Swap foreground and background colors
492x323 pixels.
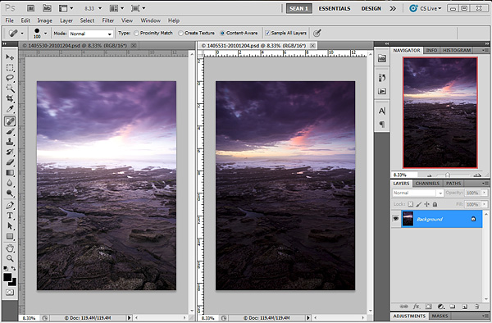[x=13, y=268]
